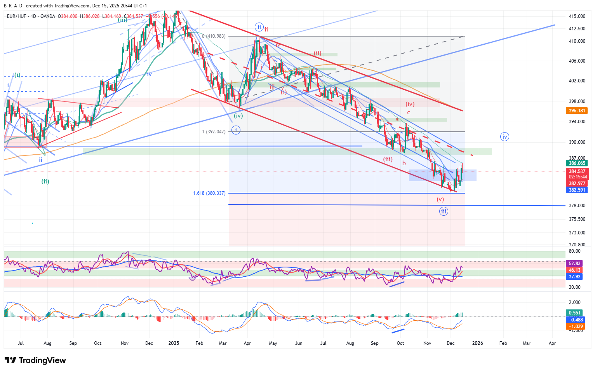This screenshot has height=372, width=595.
Task: Select the green 0.551 MACD histogram value
Action: pos(574,313)
